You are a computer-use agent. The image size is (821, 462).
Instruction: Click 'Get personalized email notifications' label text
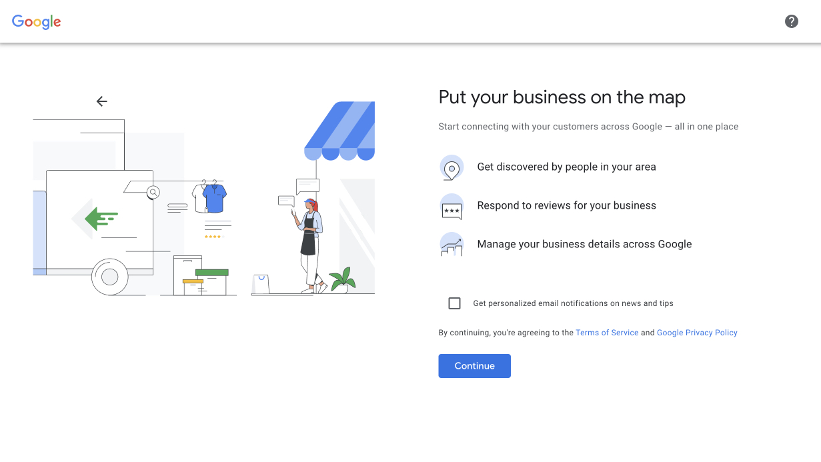pyautogui.click(x=573, y=303)
